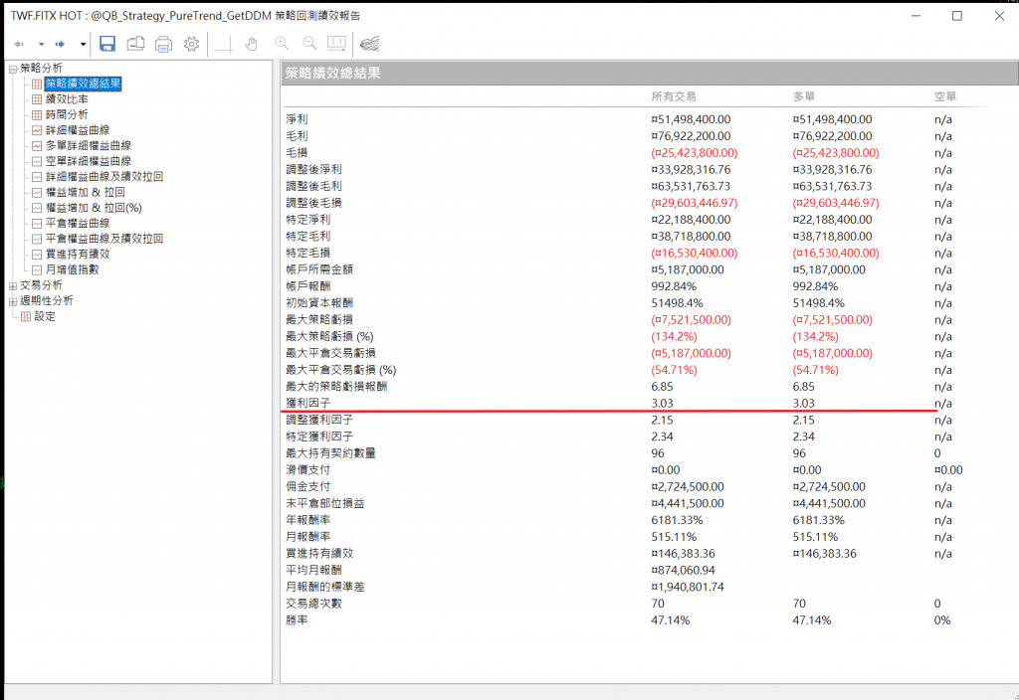This screenshot has height=700, width=1019.
Task: Expand the 交易分析 tree node
Action: click(x=12, y=285)
